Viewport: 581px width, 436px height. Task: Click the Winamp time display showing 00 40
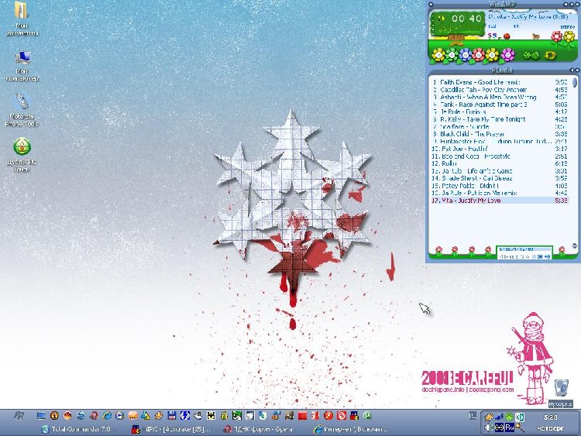[466, 19]
